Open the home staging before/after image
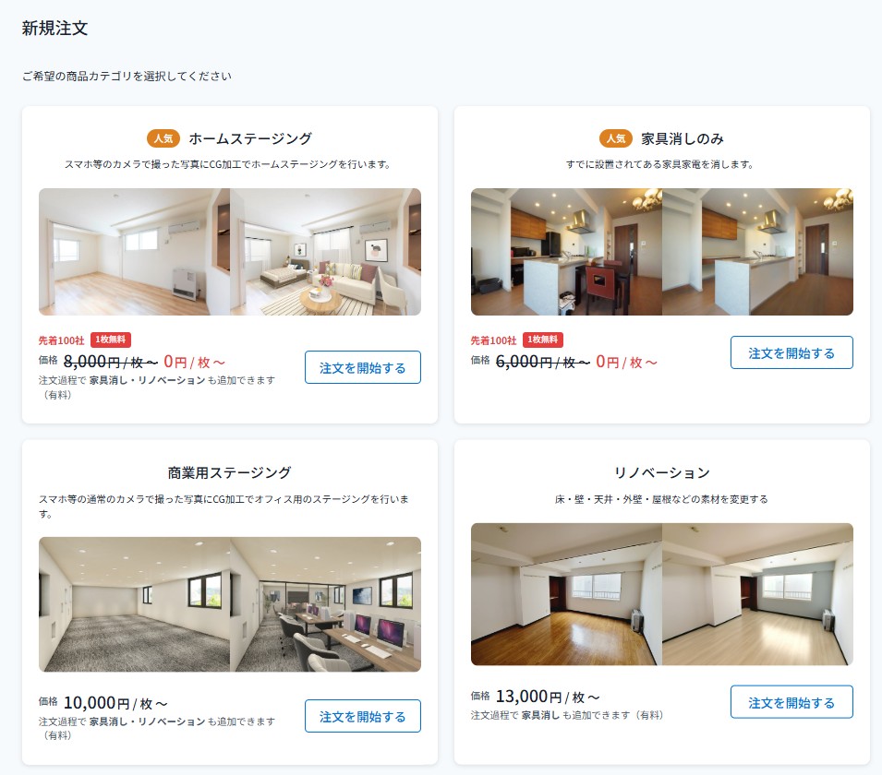The image size is (882, 775). [x=229, y=252]
